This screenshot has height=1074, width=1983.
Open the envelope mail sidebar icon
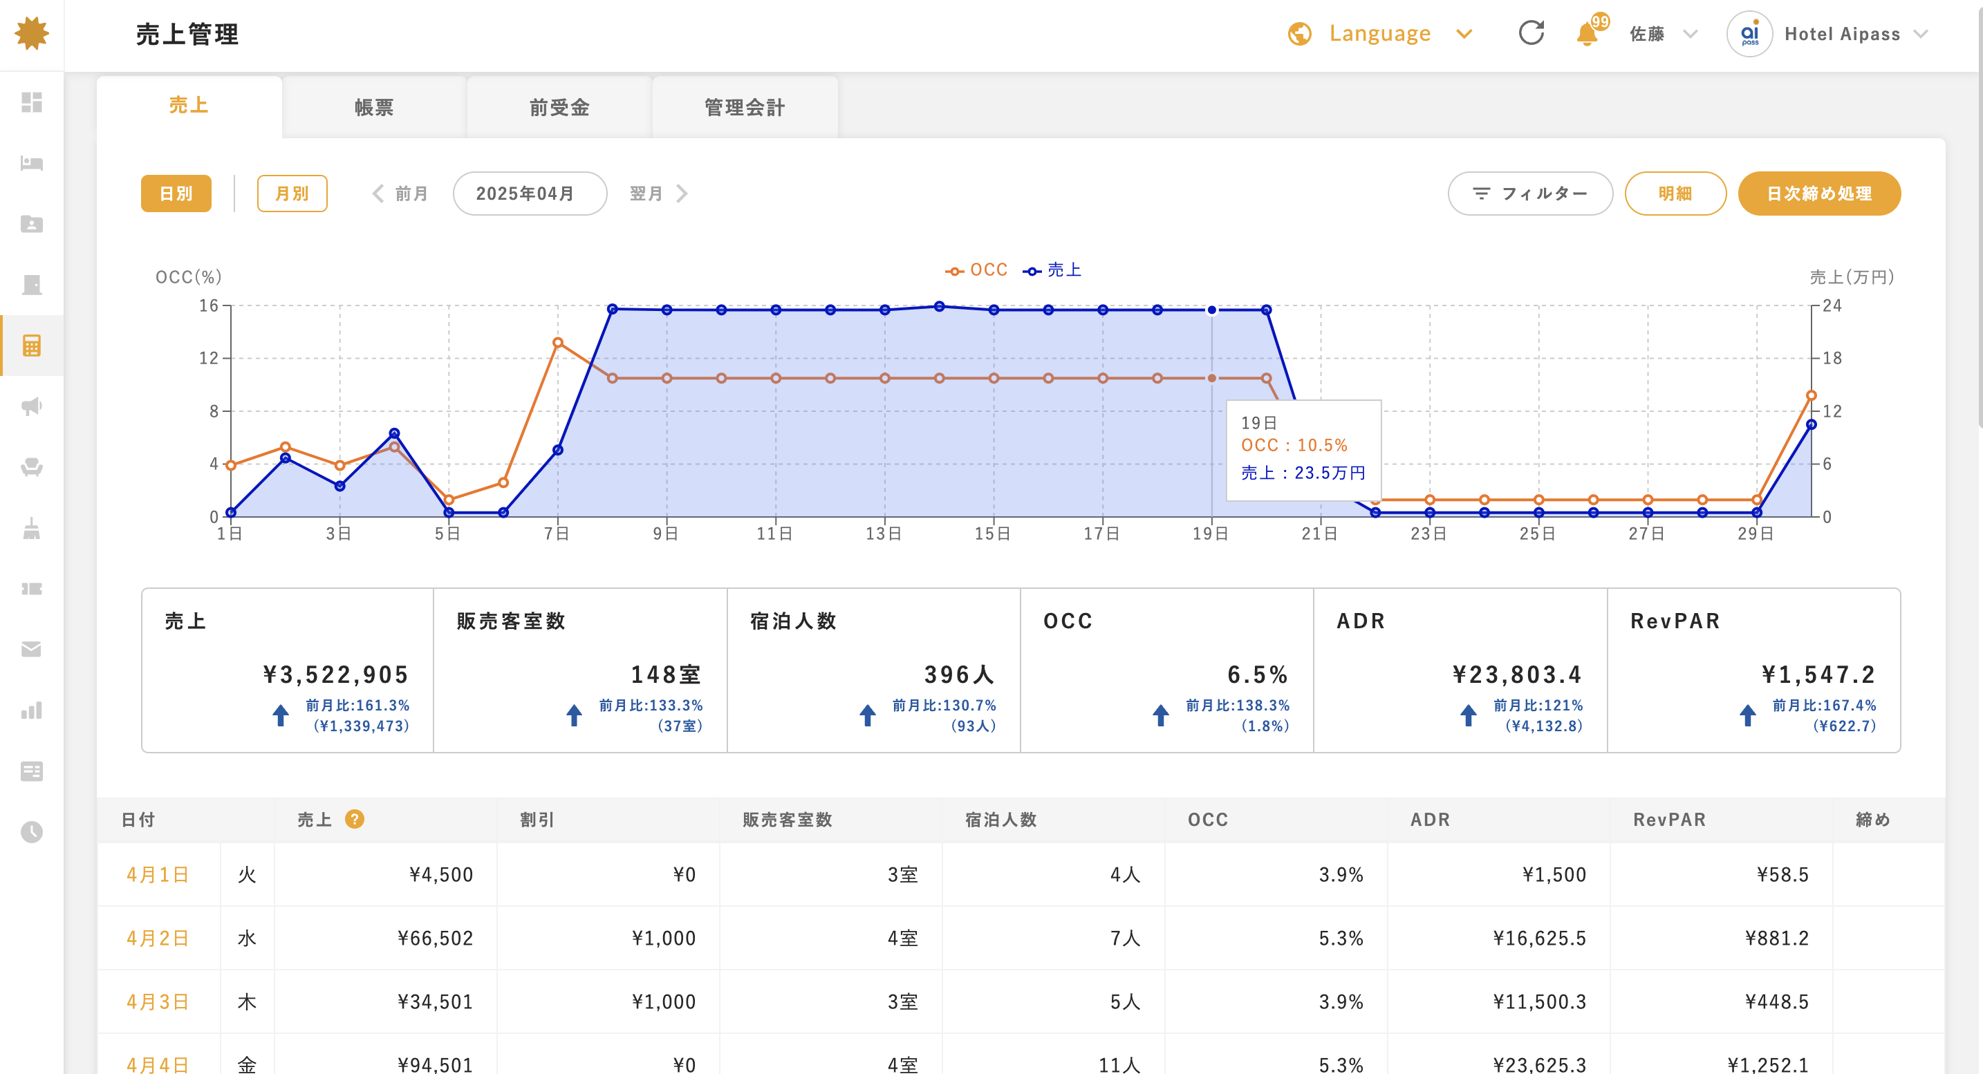click(x=32, y=650)
